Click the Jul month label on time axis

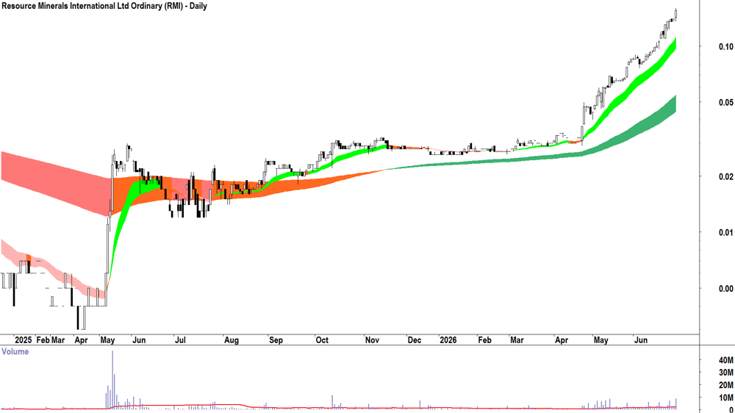180,340
